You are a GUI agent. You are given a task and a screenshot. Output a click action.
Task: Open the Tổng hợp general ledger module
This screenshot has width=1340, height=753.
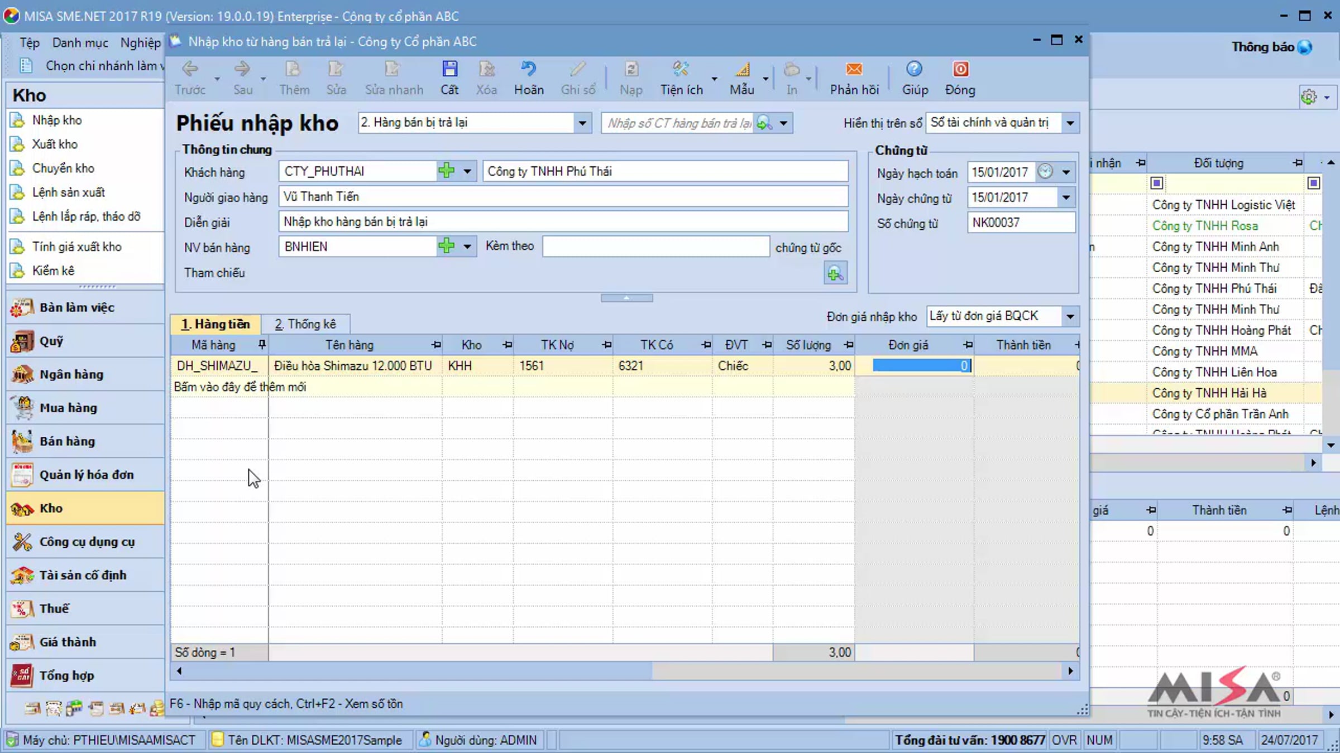point(85,675)
